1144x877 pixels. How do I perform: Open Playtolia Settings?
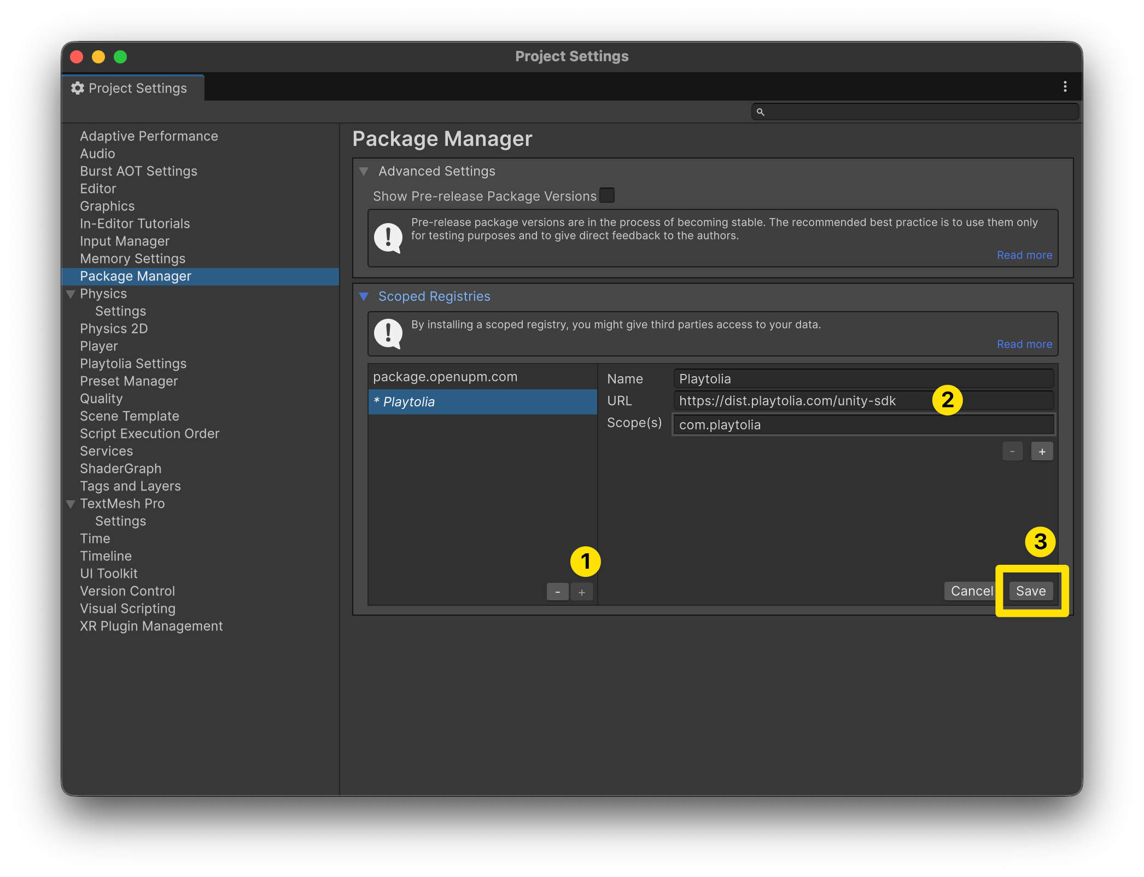[133, 364]
